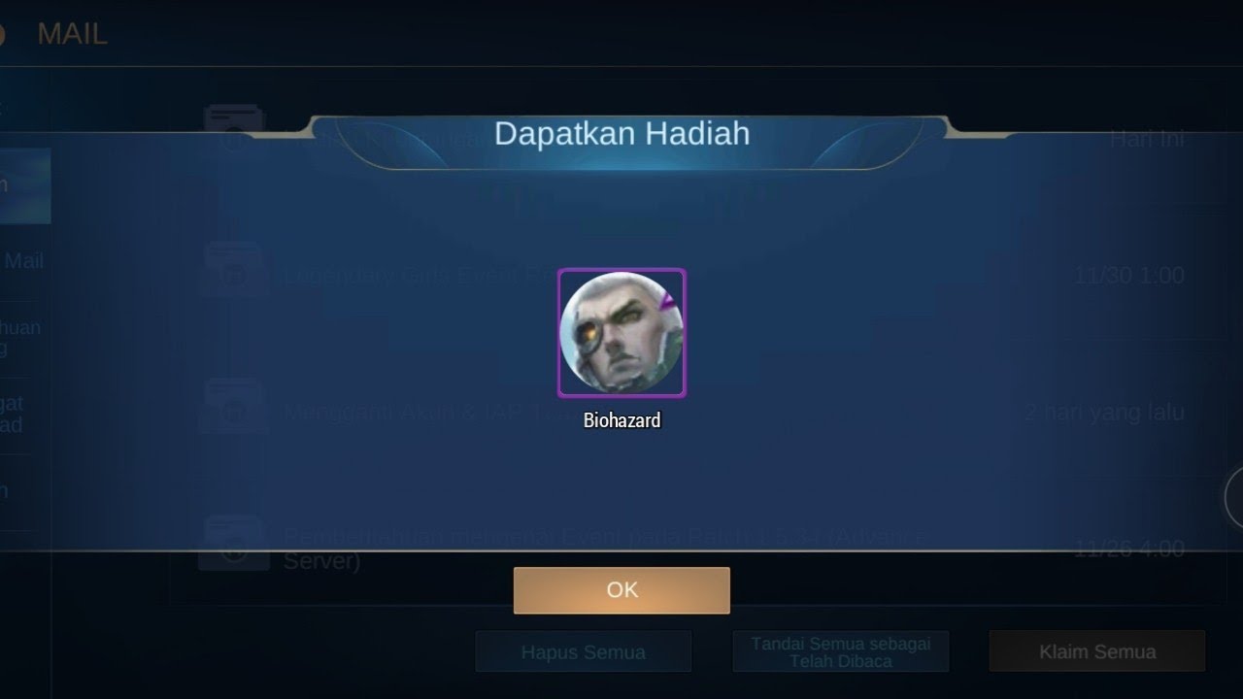Click the Dapatkan Hadiah title banner
This screenshot has width=1243, height=699.
coord(621,134)
